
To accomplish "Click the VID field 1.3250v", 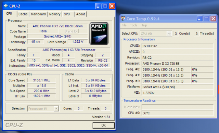I will click(x=178, y=93).
